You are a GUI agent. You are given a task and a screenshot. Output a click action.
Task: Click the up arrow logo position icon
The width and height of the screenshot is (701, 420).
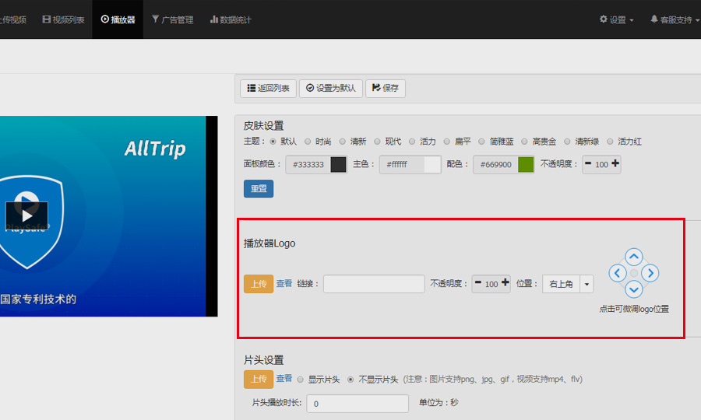(x=634, y=257)
